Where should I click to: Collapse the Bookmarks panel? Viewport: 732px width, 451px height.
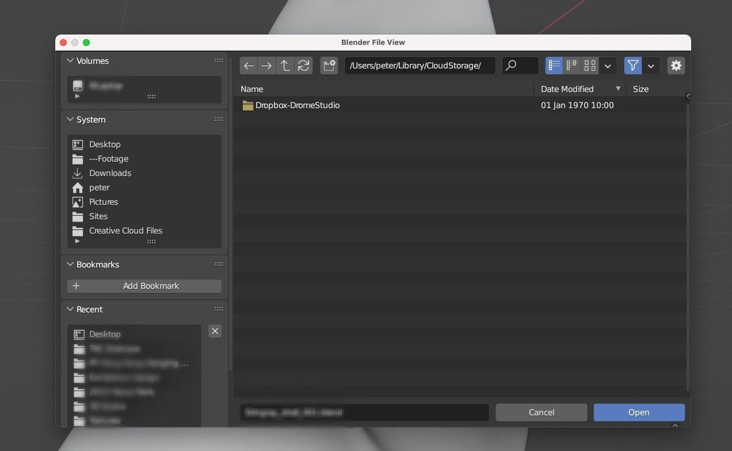click(70, 265)
